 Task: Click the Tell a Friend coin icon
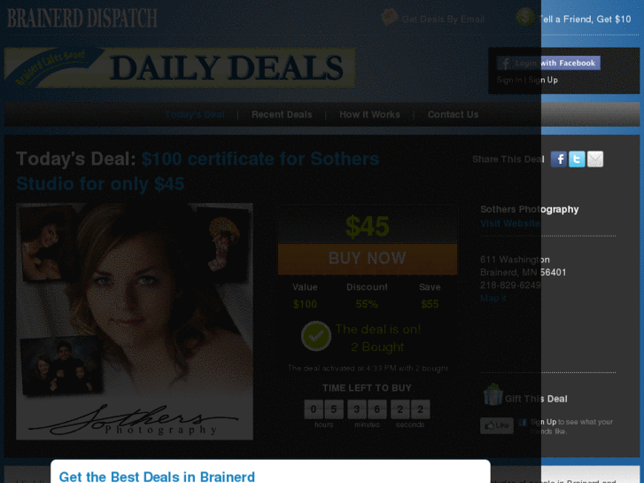525,17
